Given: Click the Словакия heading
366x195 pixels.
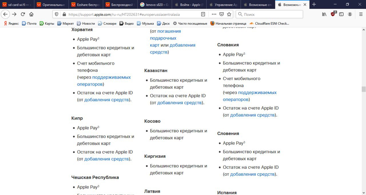Looking at the screenshot, I should pyautogui.click(x=228, y=45).
